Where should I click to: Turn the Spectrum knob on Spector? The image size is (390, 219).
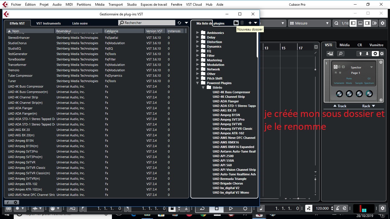click(x=369, y=94)
